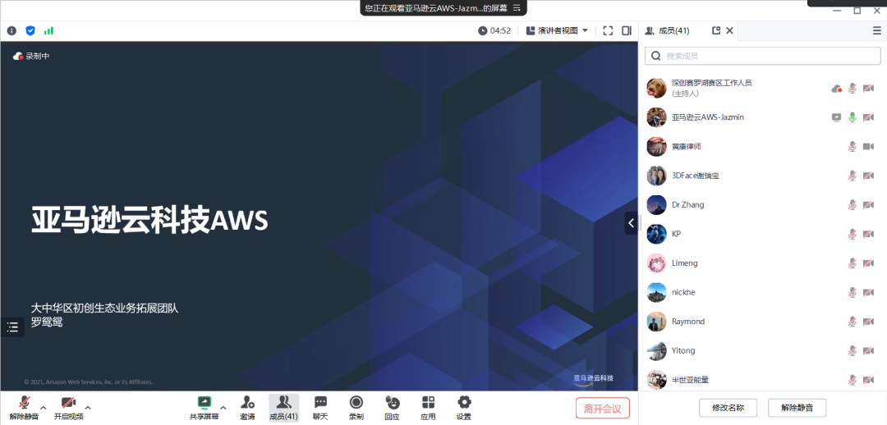The height and width of the screenshot is (425, 887).
Task: Open the members panel hamburger menu
Action: [877, 31]
